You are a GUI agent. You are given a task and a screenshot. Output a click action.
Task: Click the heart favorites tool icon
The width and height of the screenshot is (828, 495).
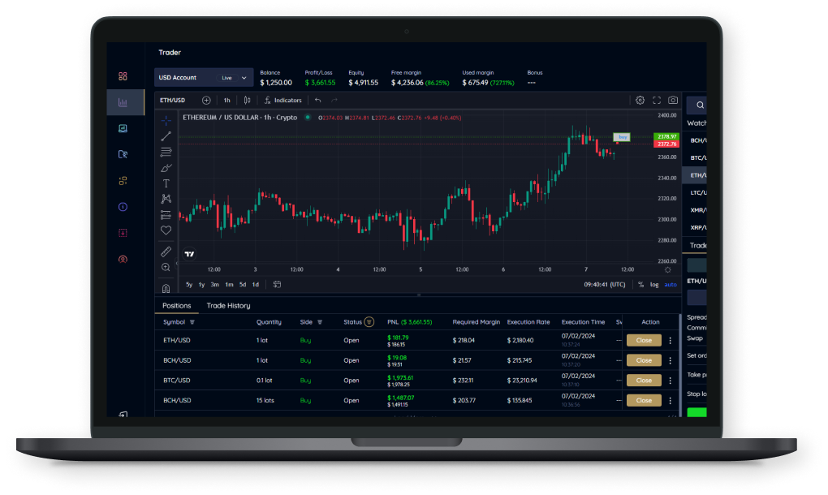click(x=166, y=230)
